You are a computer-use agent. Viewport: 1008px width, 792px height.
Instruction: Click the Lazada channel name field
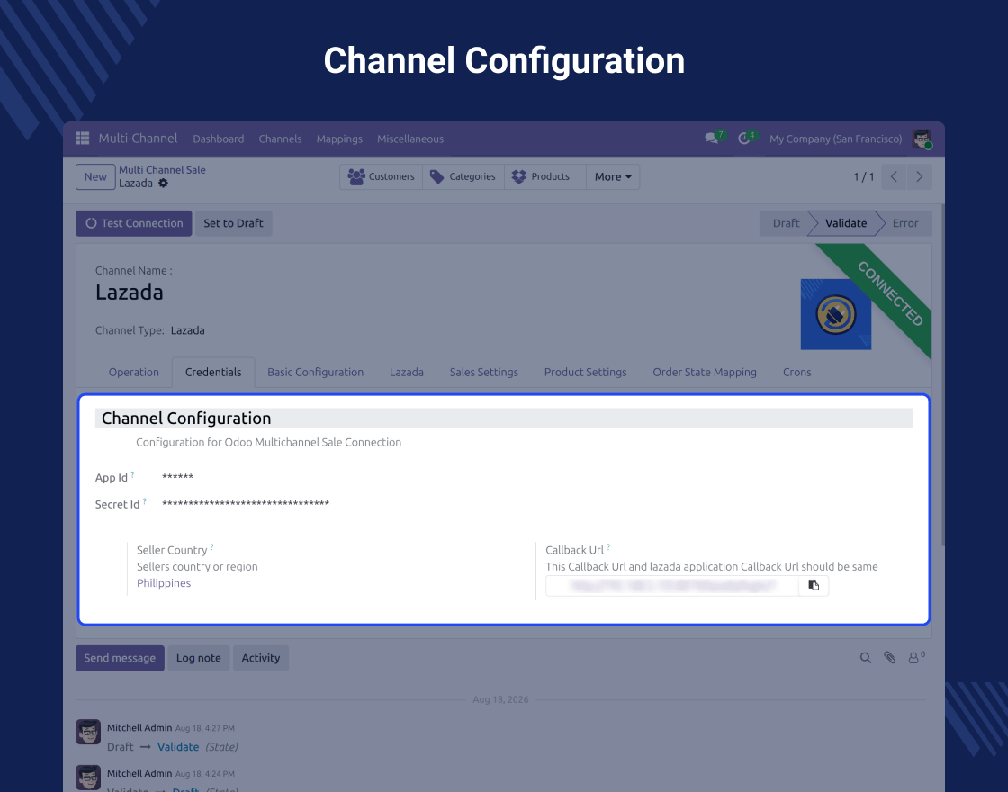click(130, 292)
